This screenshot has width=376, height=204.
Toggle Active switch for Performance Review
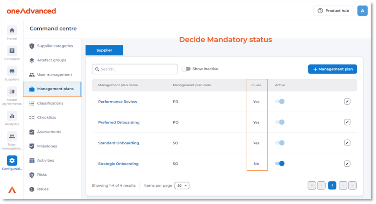280,102
